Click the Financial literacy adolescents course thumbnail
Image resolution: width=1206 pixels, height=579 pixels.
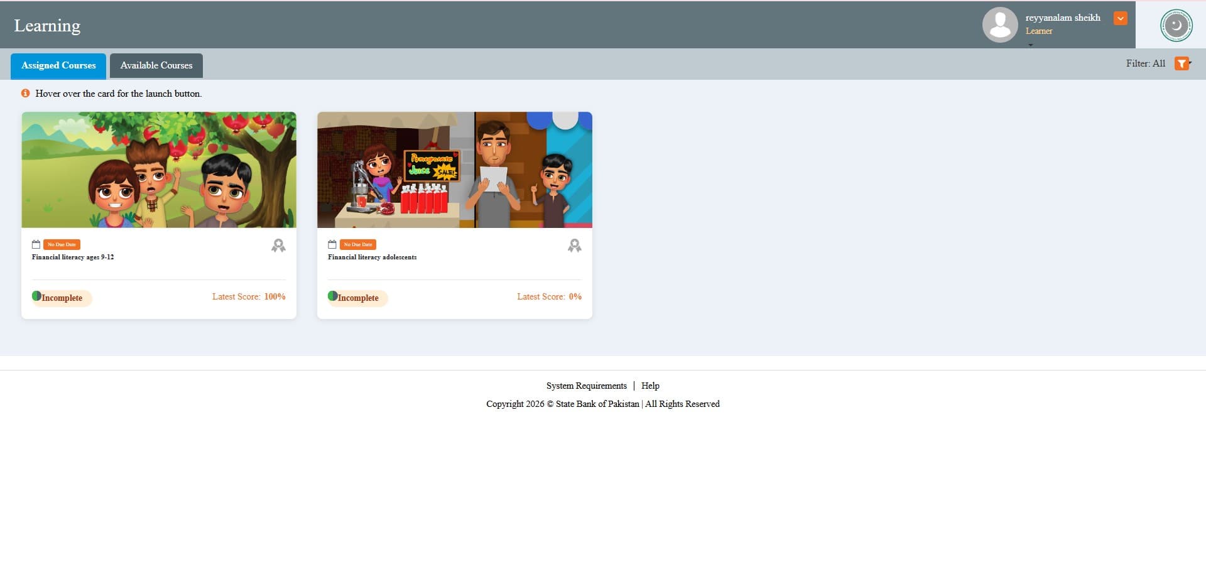coord(454,170)
